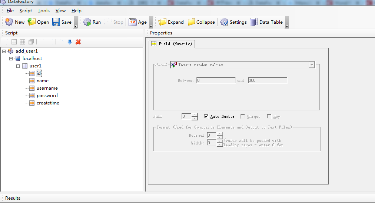The image size is (375, 203).
Task: Click the gear icon beside add_user1
Action: [x=11, y=51]
